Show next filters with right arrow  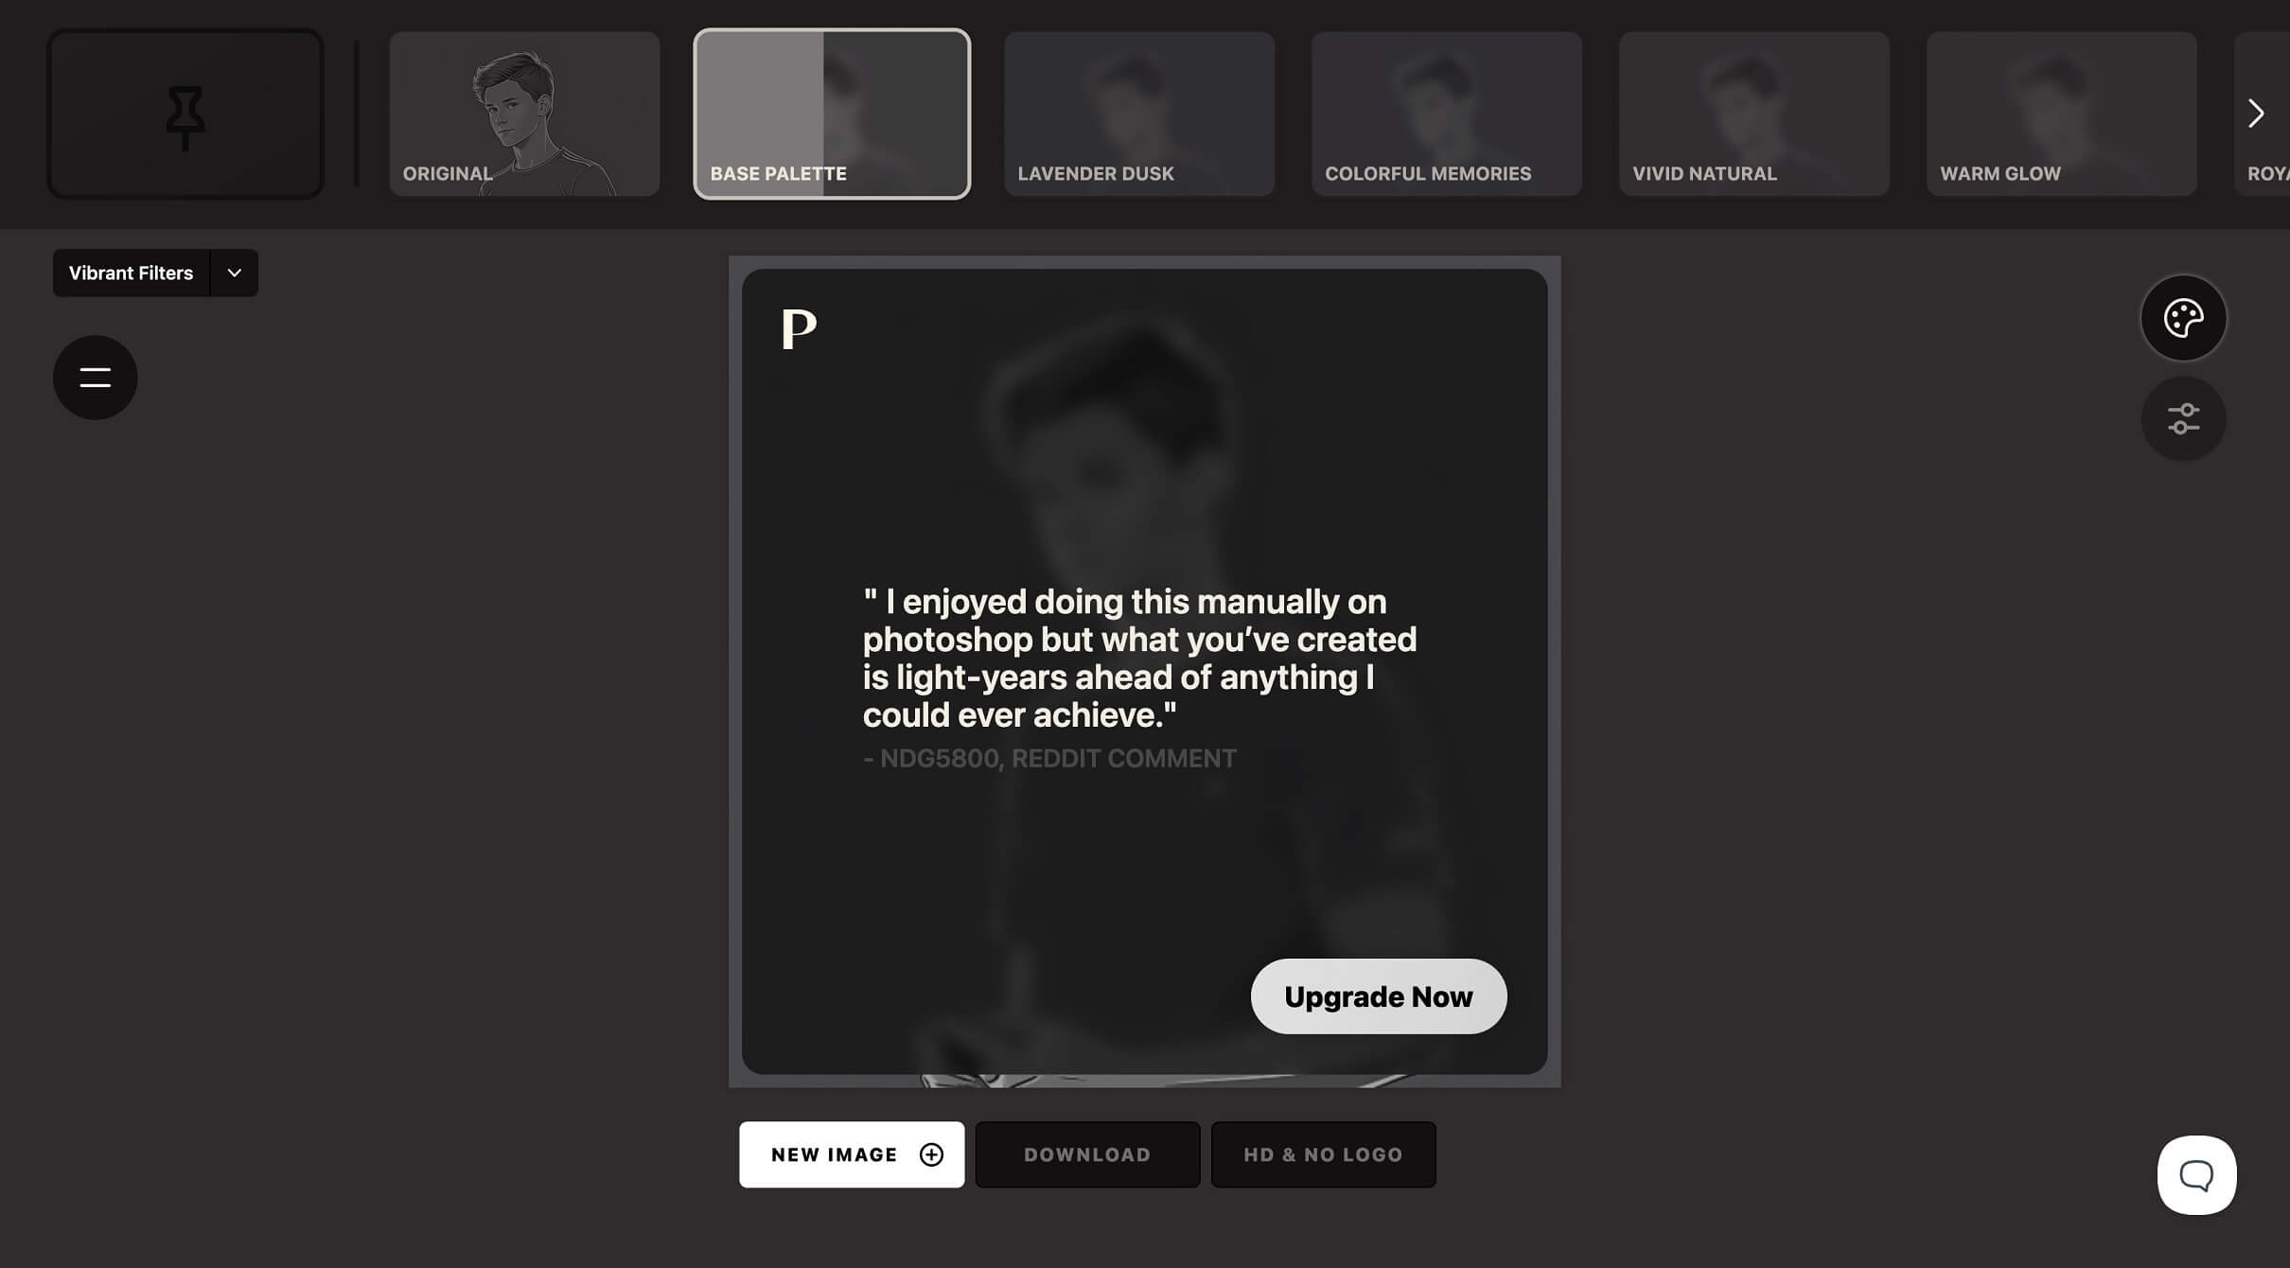pyautogui.click(x=2256, y=114)
